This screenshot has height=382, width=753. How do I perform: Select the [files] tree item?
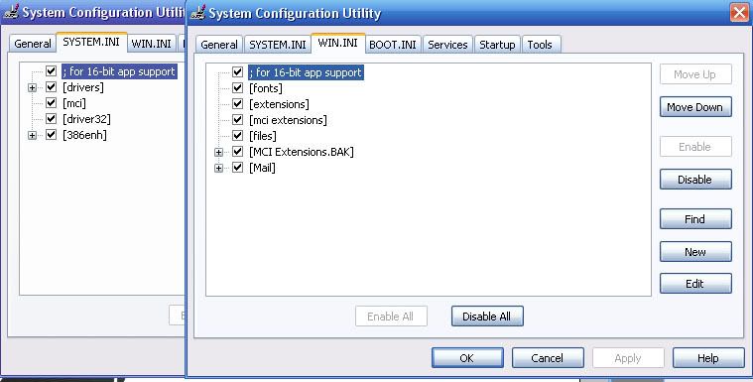tap(263, 136)
